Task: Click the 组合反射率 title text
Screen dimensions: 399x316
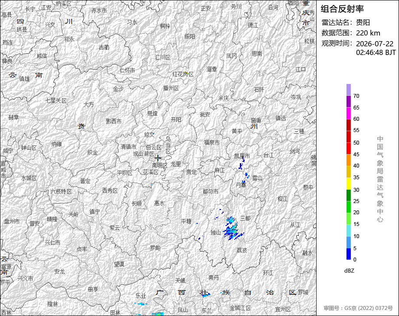Action: [342, 9]
